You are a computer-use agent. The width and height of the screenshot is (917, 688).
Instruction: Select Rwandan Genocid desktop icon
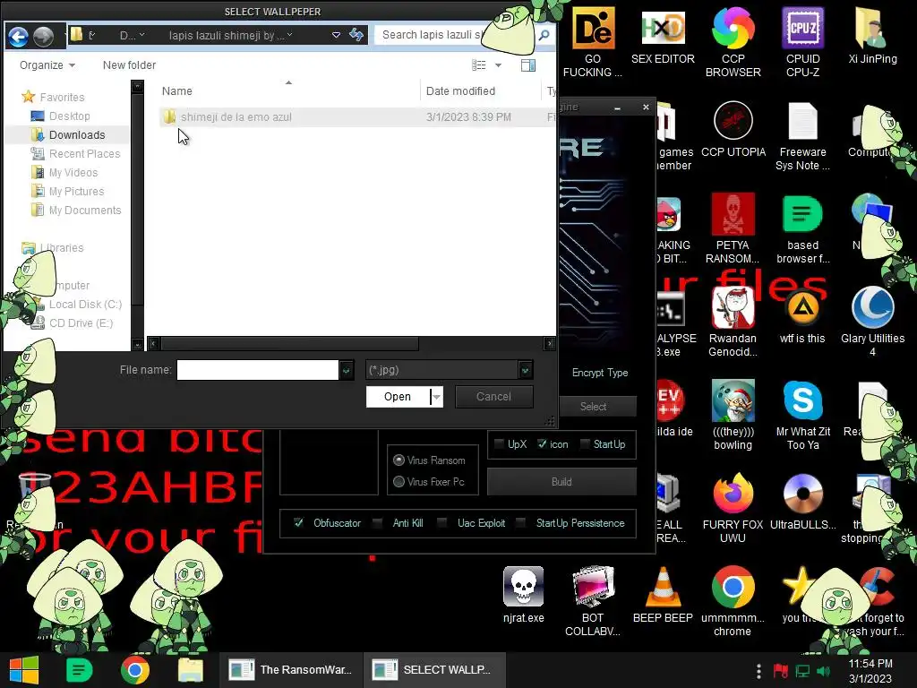click(x=733, y=322)
